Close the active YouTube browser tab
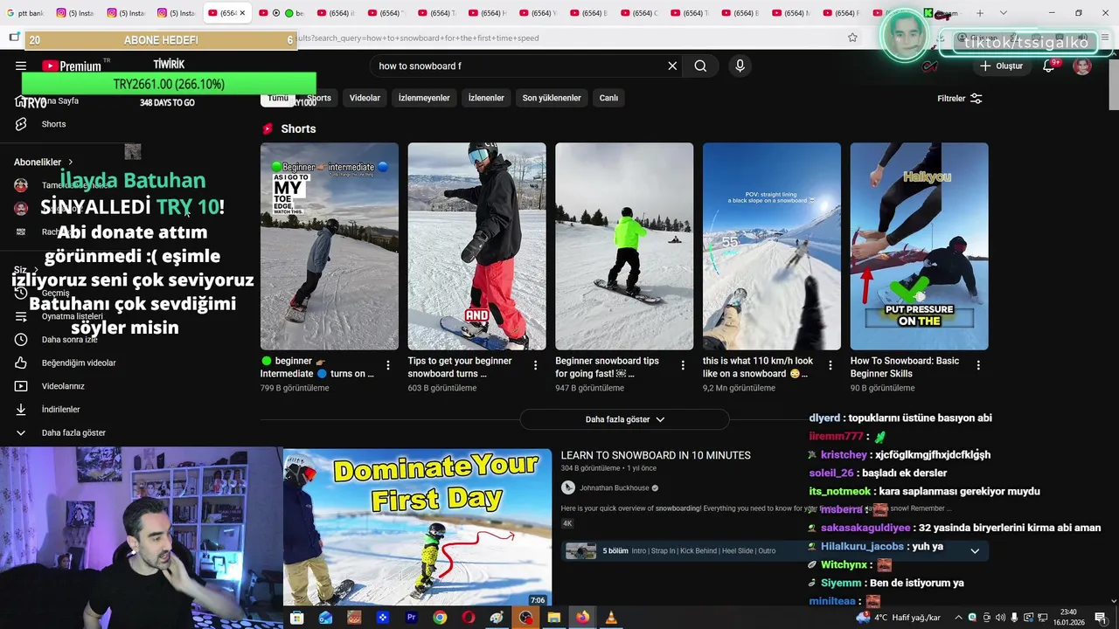 click(242, 13)
